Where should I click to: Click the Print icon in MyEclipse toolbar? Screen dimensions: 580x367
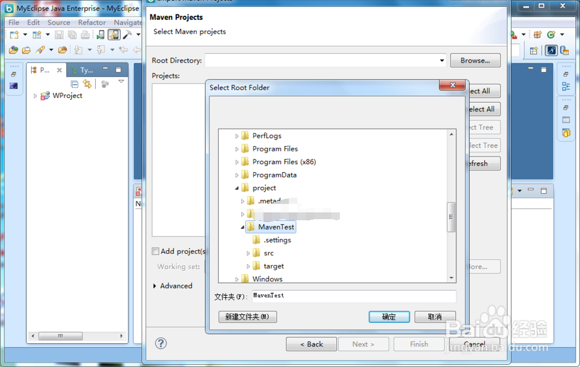pyautogui.click(x=85, y=35)
